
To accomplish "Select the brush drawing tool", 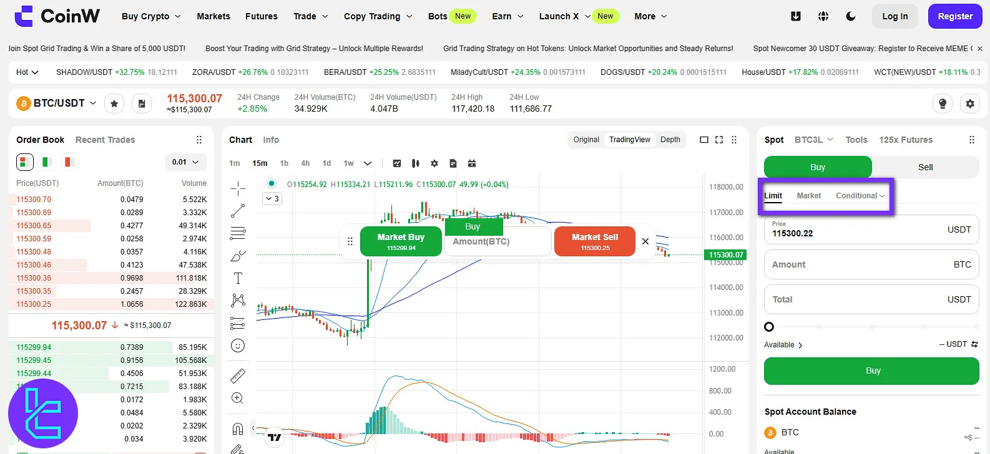I will [x=238, y=256].
